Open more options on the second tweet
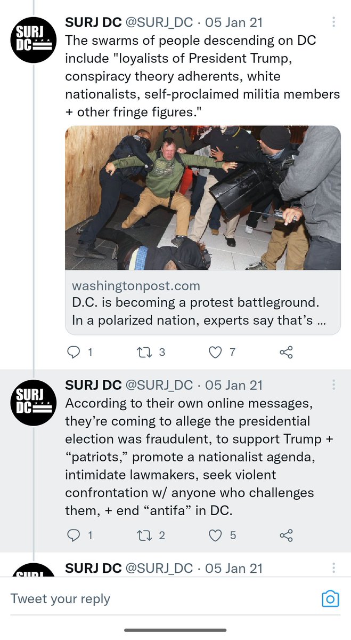The height and width of the screenshot is (640, 351). coord(333,385)
